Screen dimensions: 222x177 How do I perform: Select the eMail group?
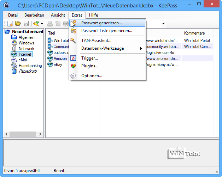23,60
